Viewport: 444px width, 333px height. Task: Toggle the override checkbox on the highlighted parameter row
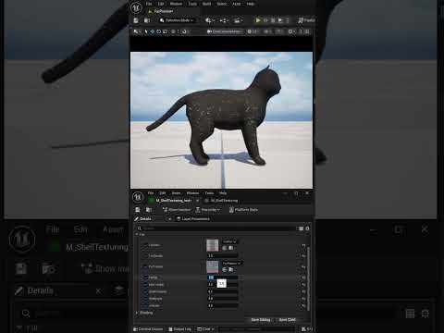(144, 277)
